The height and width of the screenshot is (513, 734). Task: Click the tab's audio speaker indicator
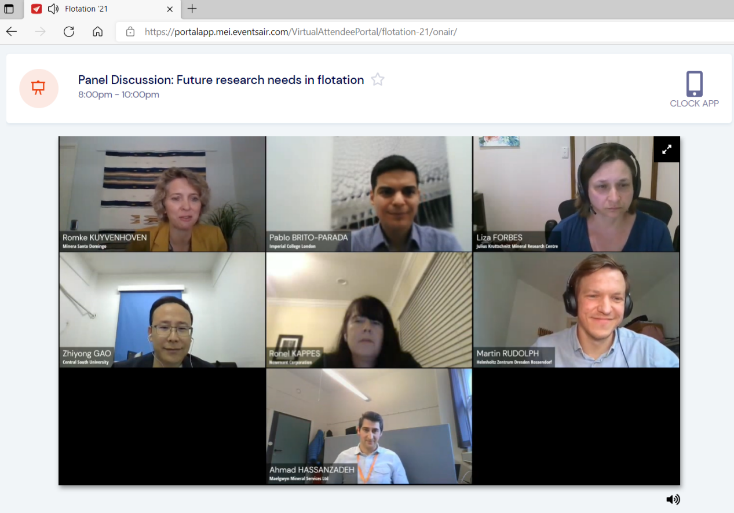53,9
